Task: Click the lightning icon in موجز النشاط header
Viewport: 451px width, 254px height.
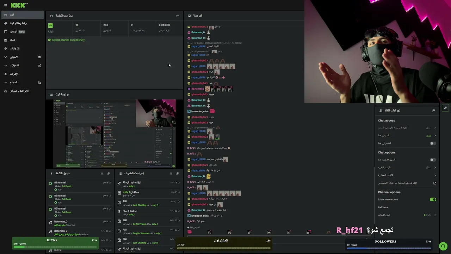Action: [51, 174]
